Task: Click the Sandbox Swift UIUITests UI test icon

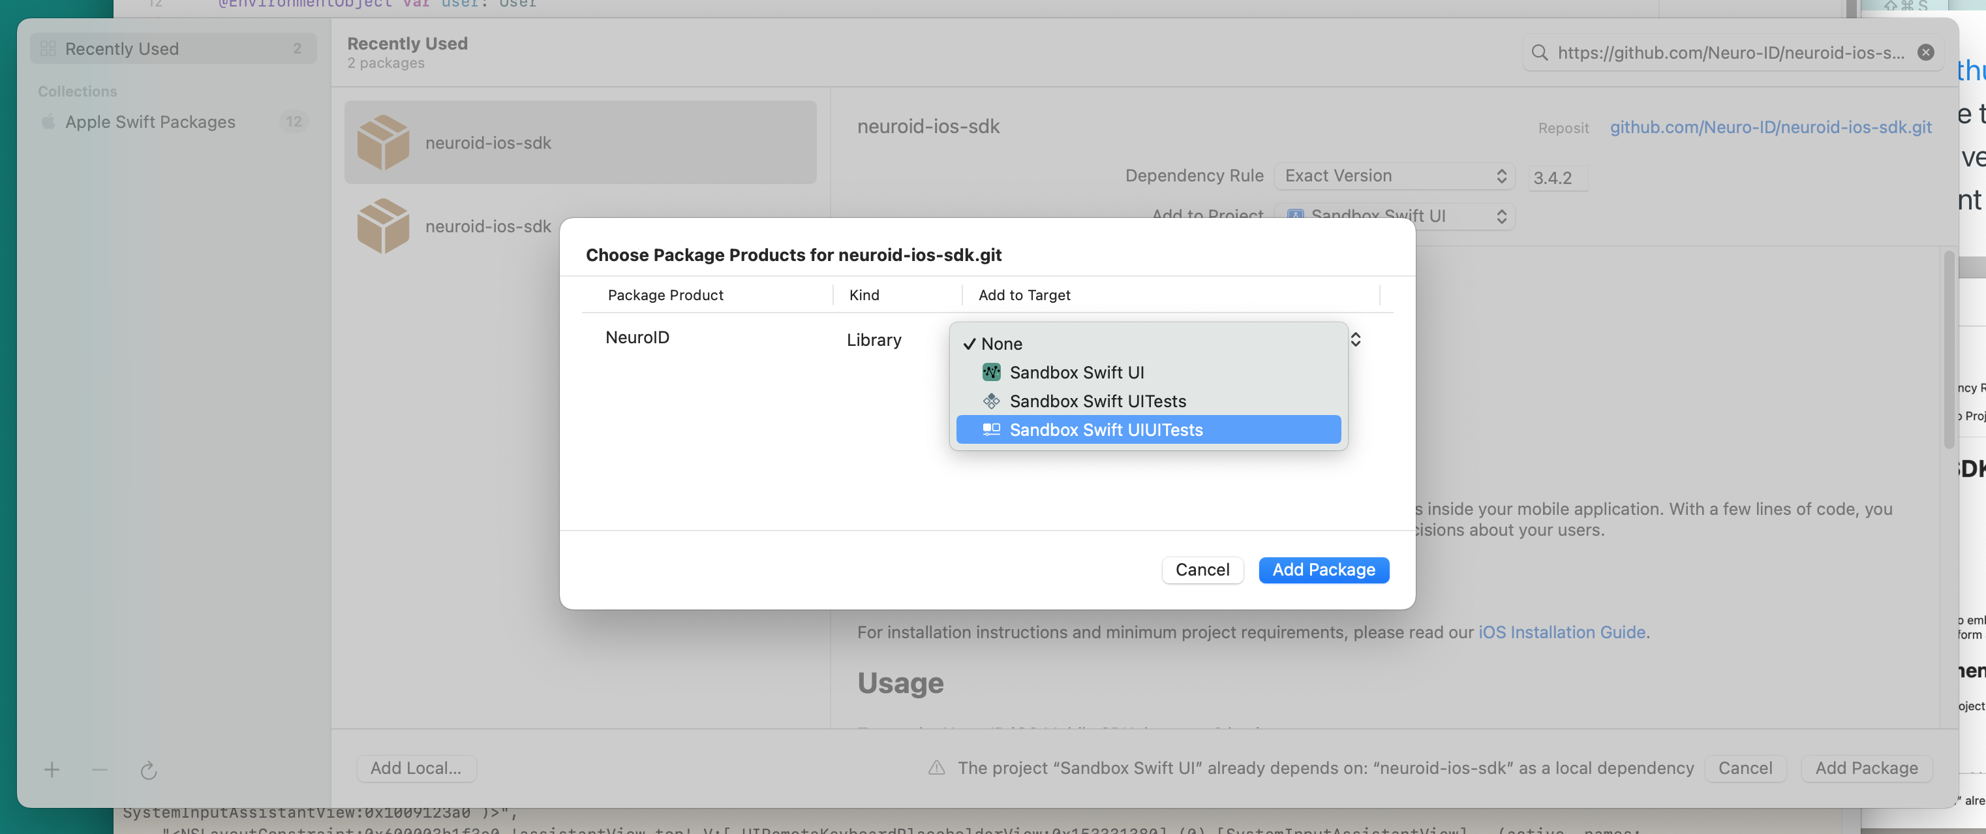Action: click(990, 429)
